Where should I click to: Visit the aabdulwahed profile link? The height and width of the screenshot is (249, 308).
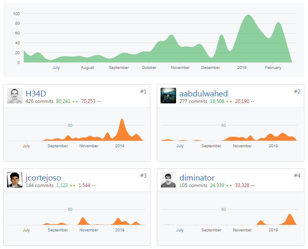pyautogui.click(x=204, y=94)
